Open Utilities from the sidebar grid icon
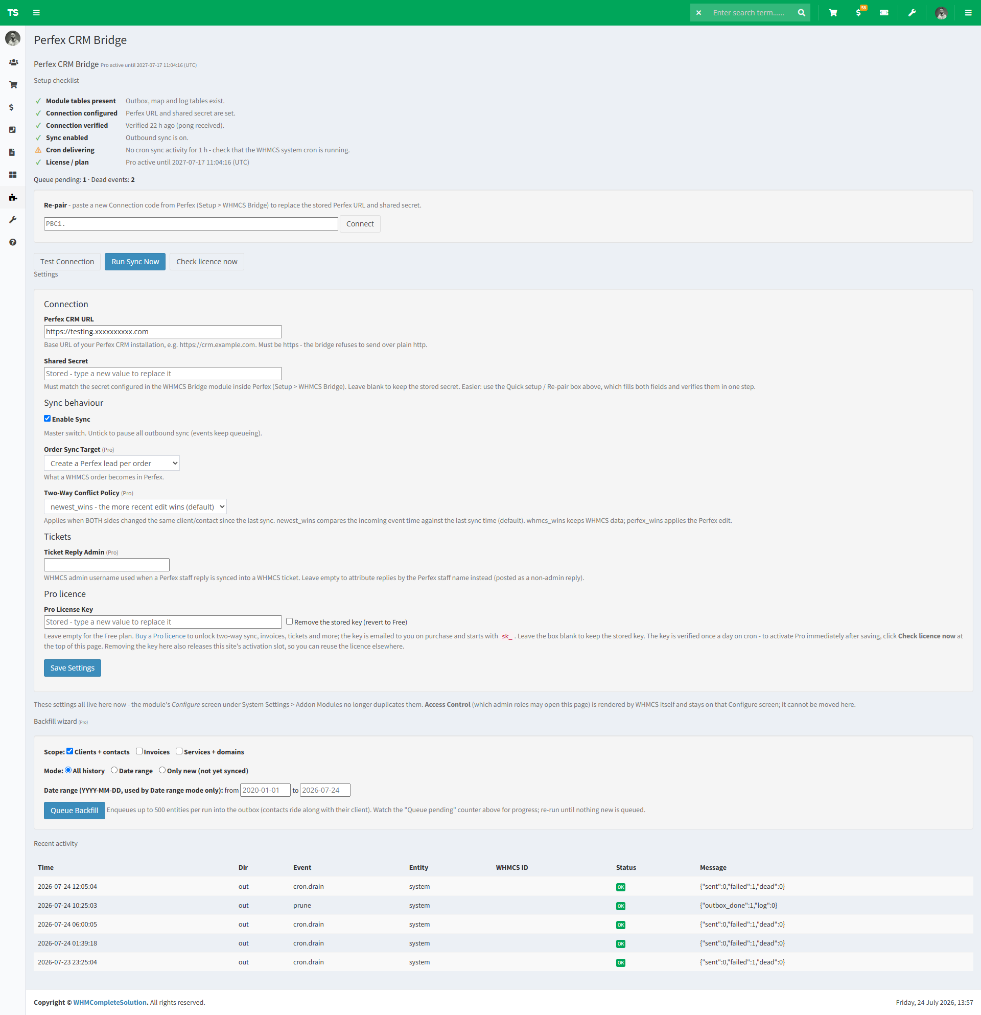The width and height of the screenshot is (981, 1015). [13, 174]
